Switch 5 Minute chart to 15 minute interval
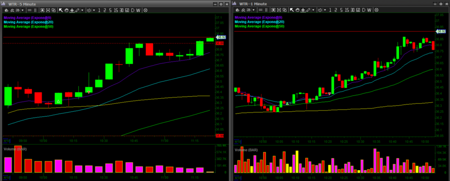The width and height of the screenshot is (450, 181). [x=116, y=10]
